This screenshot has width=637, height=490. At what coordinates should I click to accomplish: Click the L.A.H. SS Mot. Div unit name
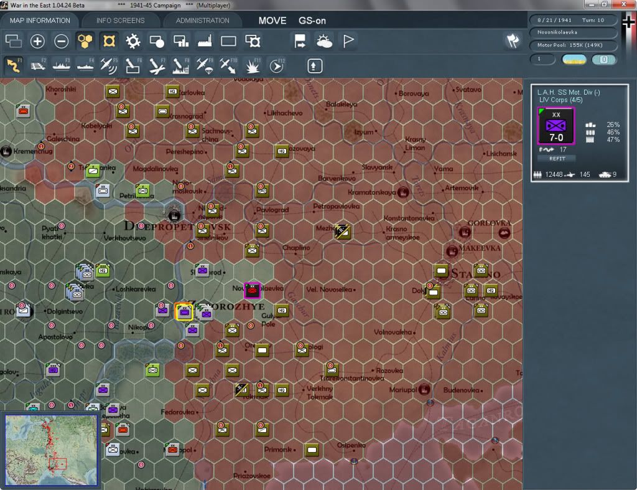click(568, 92)
